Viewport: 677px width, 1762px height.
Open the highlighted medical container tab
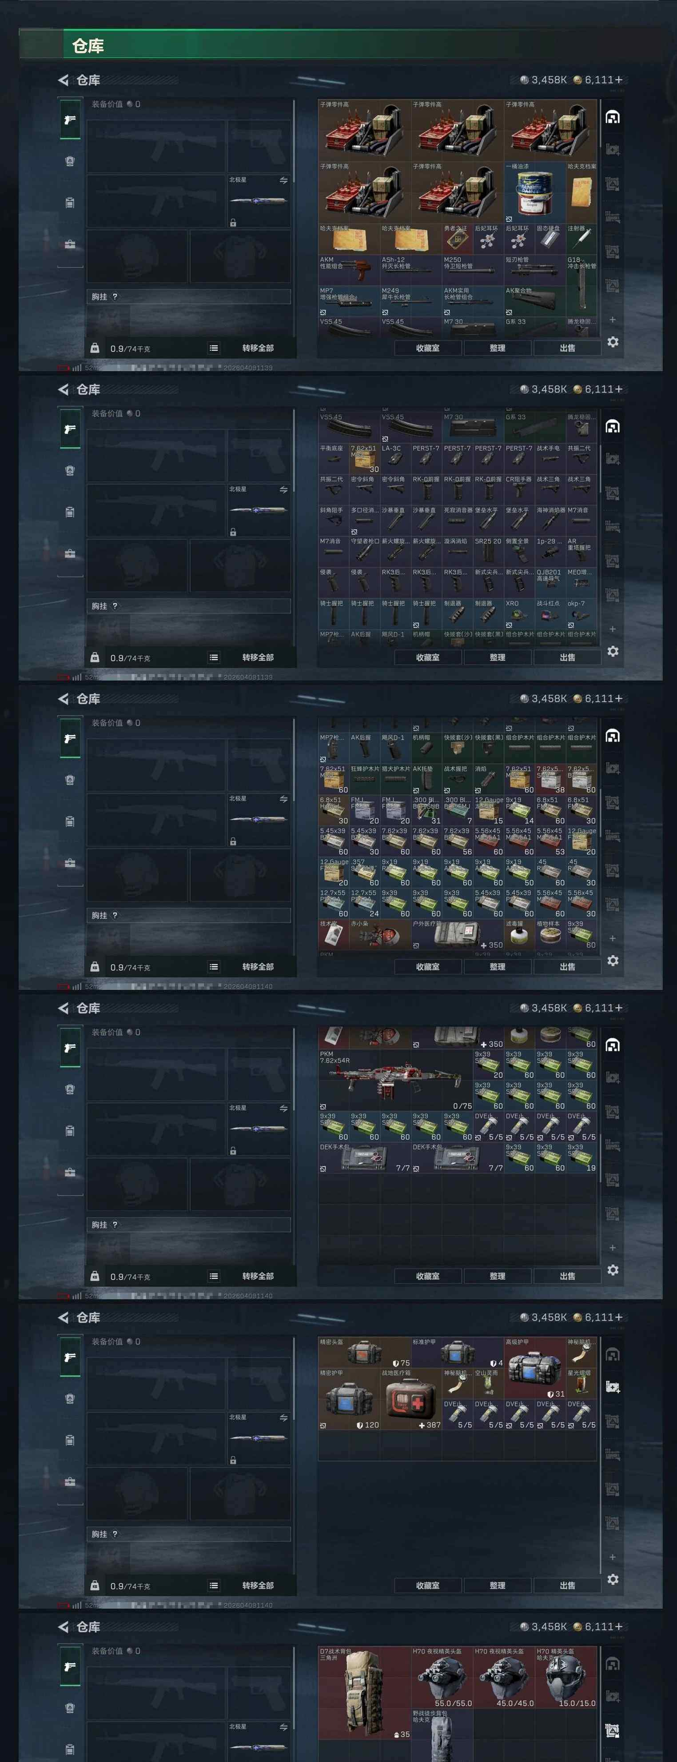pos(613,1386)
